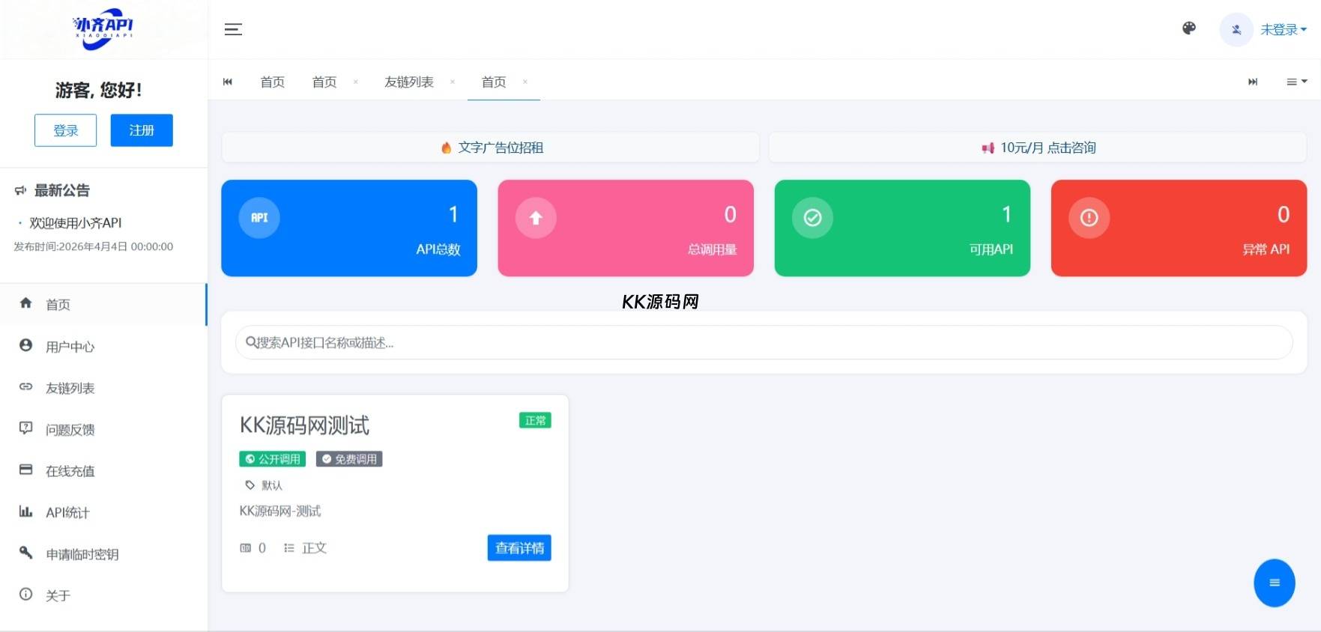The width and height of the screenshot is (1321, 632).
Task: Click the API总数 blue card icon
Action: coord(259,218)
